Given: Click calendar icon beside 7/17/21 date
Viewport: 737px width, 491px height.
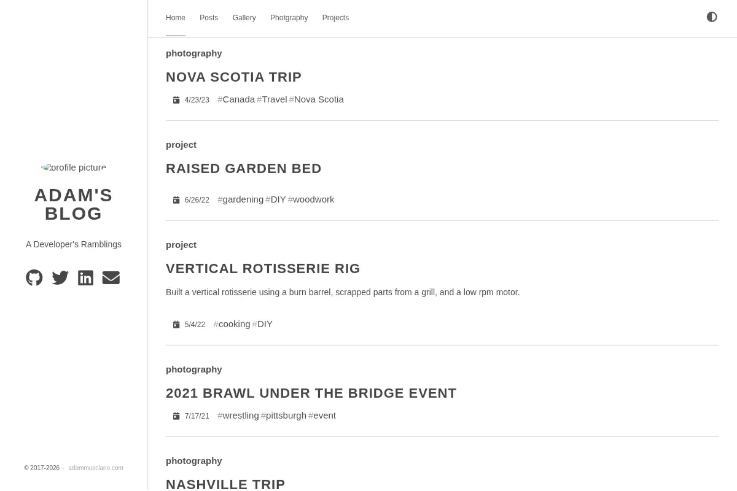Looking at the screenshot, I should point(176,416).
